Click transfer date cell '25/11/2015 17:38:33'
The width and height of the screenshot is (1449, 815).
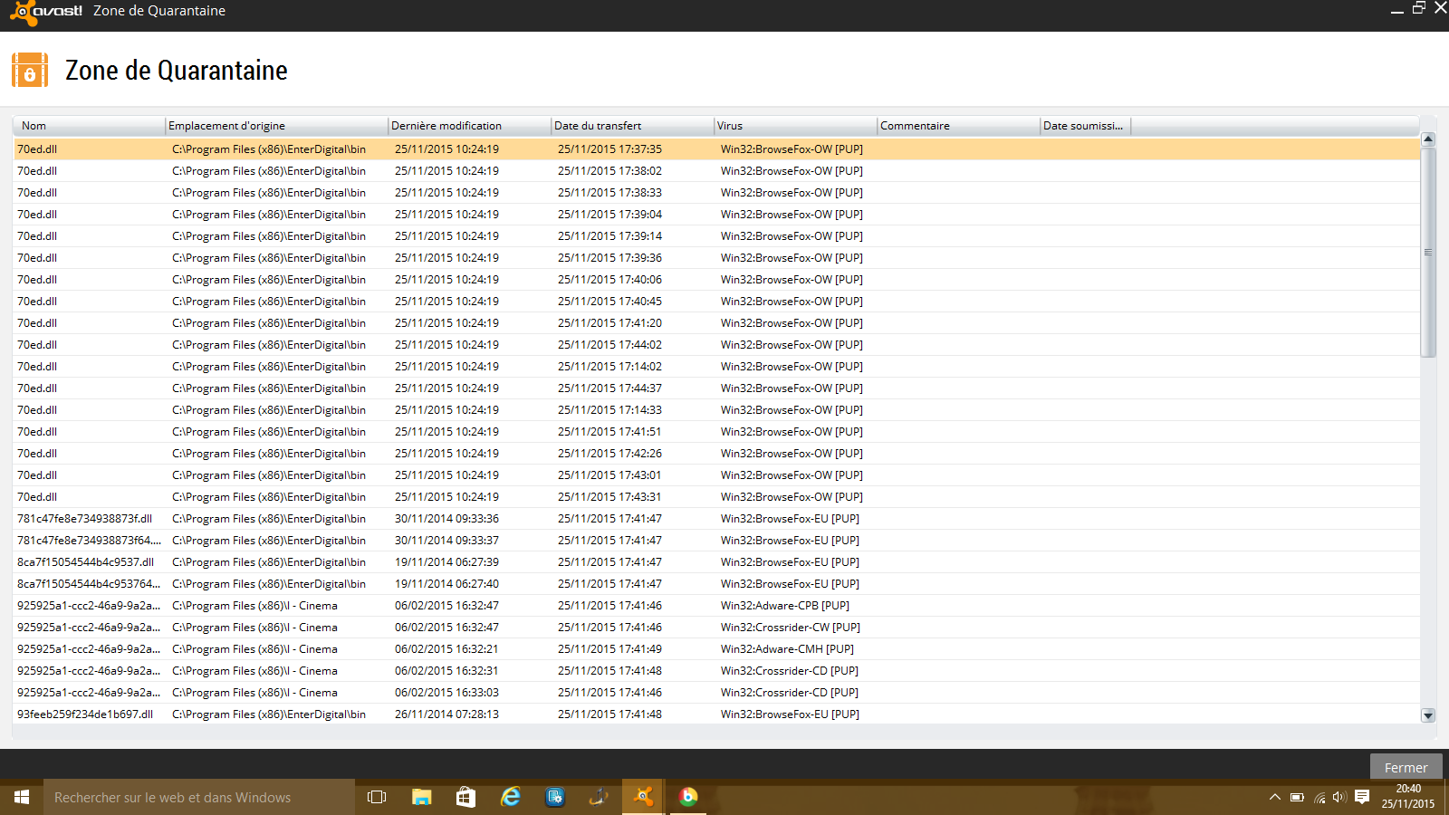pos(609,193)
